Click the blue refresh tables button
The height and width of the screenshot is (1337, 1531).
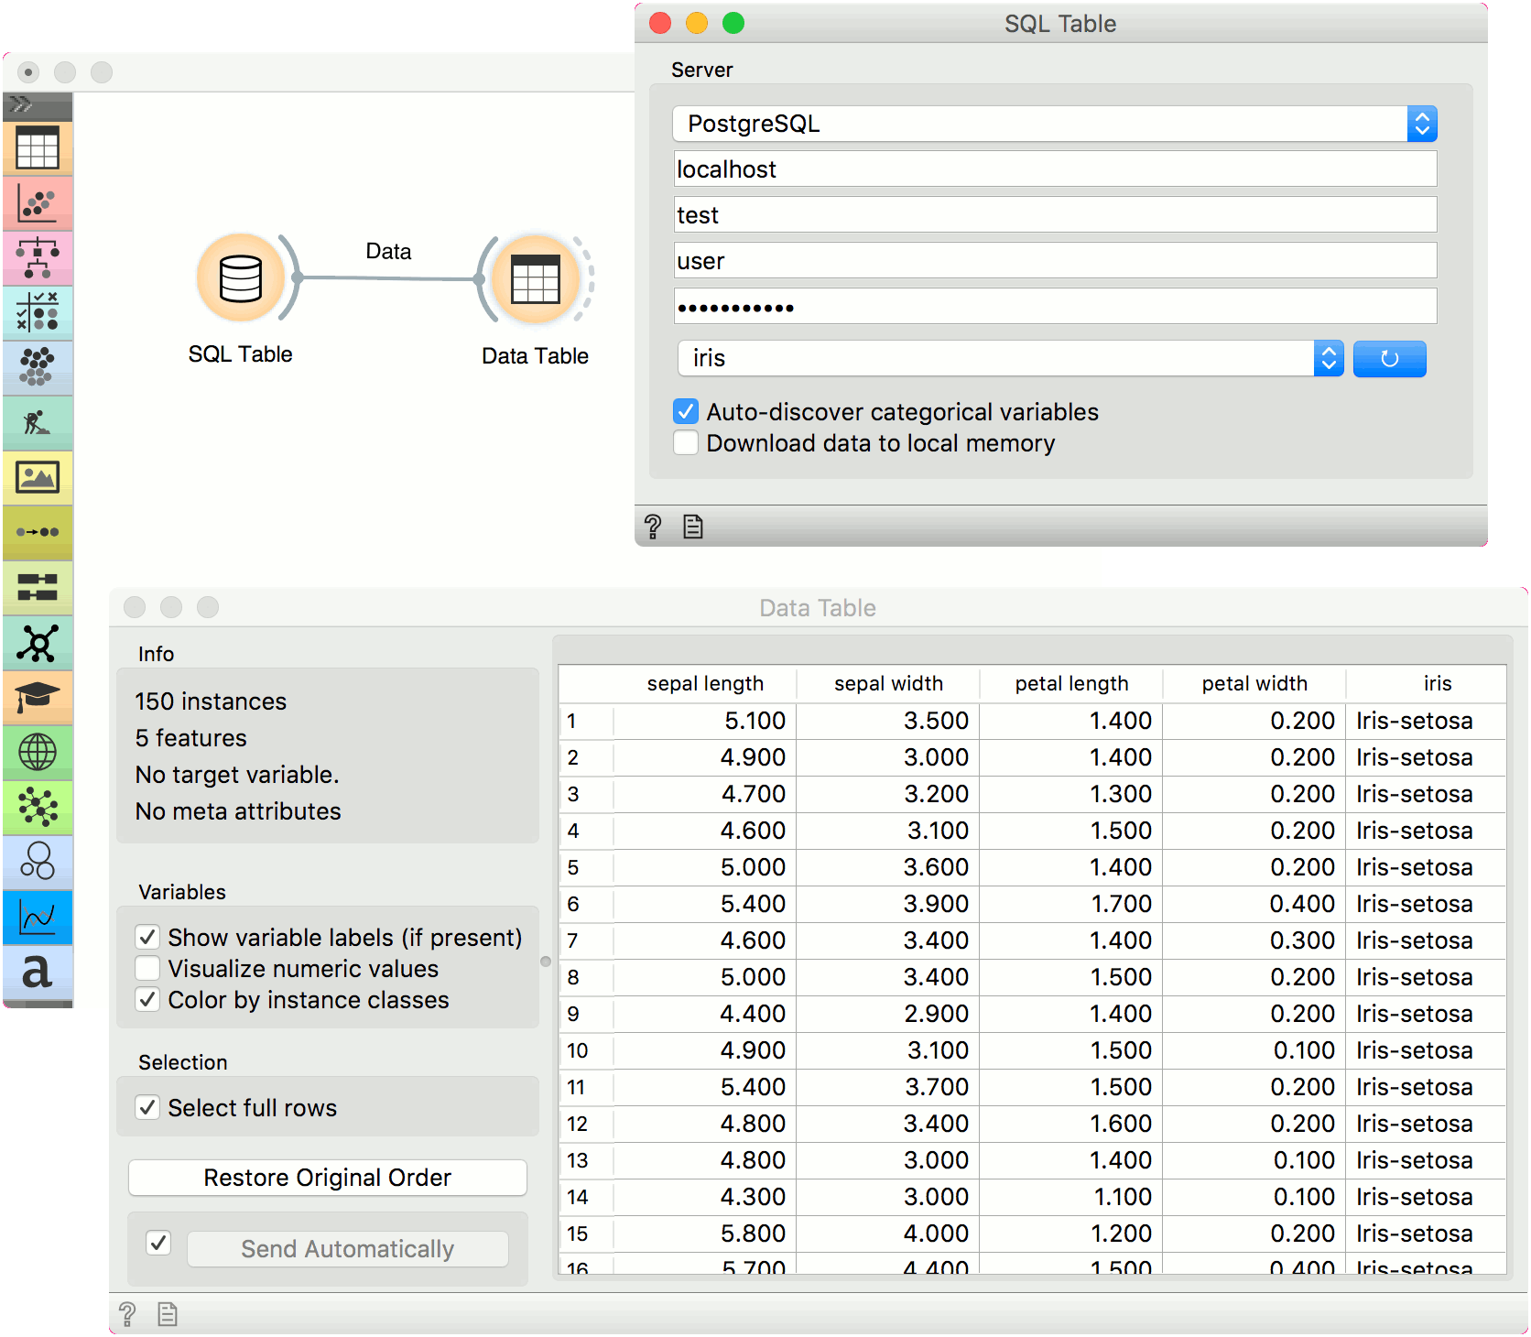1389,358
